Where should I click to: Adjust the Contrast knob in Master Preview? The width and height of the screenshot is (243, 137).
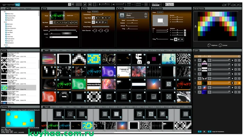pos(220,45)
